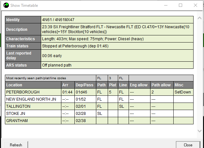The height and width of the screenshot is (148, 204).
Task: Select the TALLINGTON location cell
Action: pyautogui.click(x=33, y=106)
